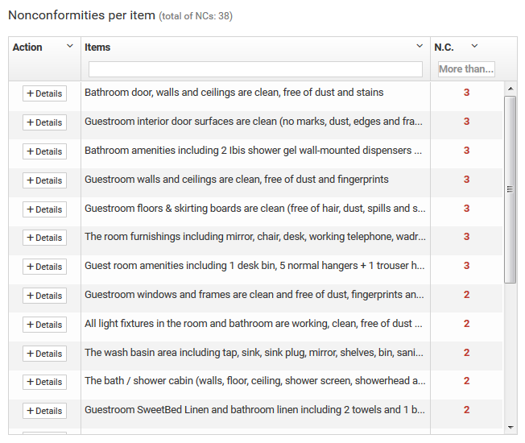Click the Items filter text field
The image size is (525, 443).
pyautogui.click(x=255, y=69)
